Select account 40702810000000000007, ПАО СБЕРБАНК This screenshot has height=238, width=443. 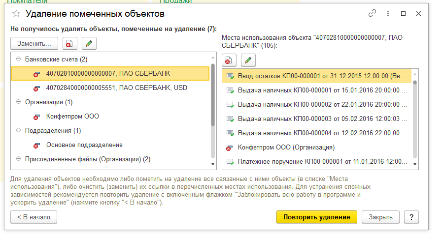[x=110, y=74]
